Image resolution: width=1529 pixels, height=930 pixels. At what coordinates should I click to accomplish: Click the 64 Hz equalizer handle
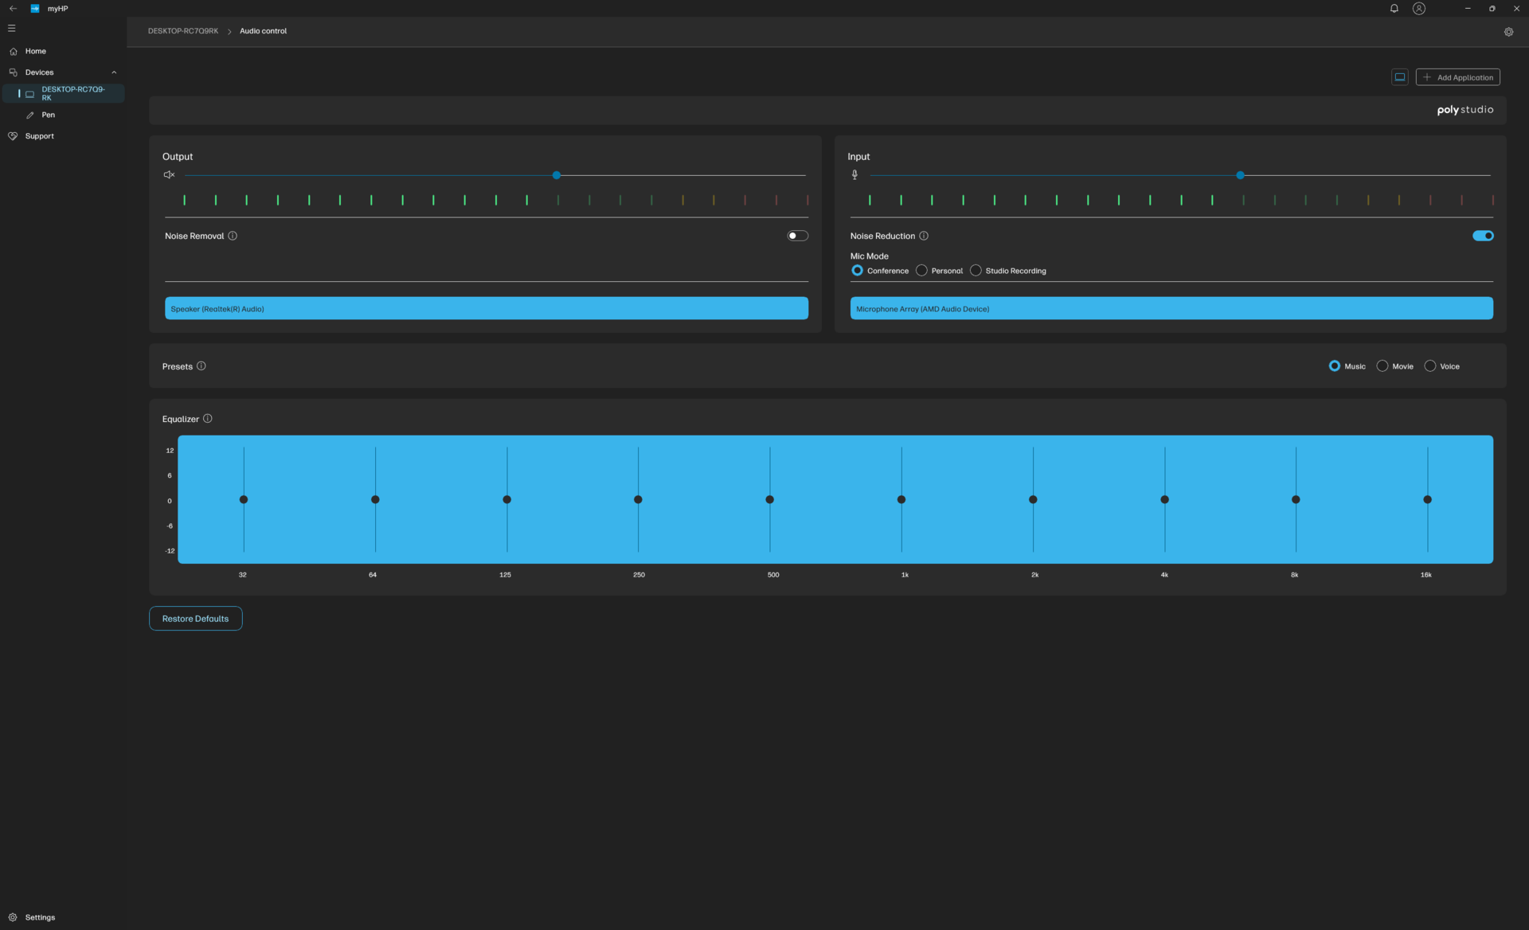click(375, 500)
